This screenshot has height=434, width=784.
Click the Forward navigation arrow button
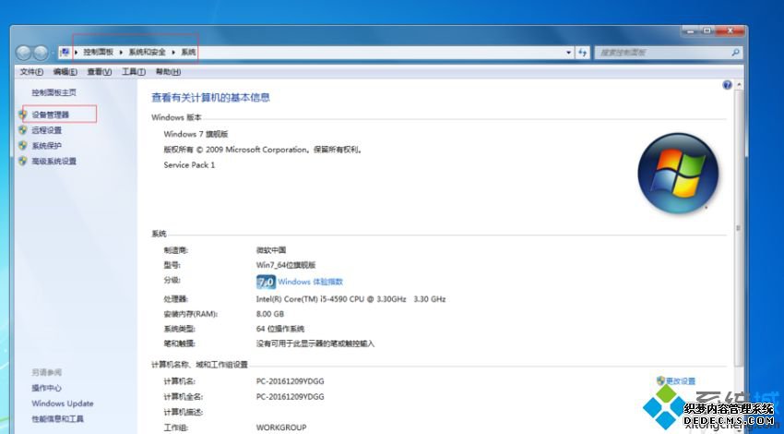(x=41, y=53)
